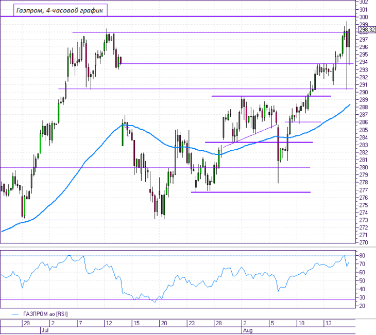
Task: Click the RSI axis value 20
Action: click(362, 306)
